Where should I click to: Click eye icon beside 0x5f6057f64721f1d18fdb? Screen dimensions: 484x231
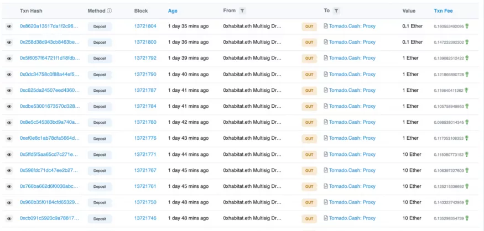tap(9, 59)
